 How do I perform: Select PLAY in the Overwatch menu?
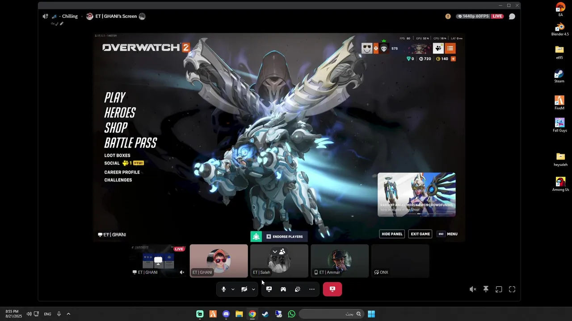click(115, 98)
